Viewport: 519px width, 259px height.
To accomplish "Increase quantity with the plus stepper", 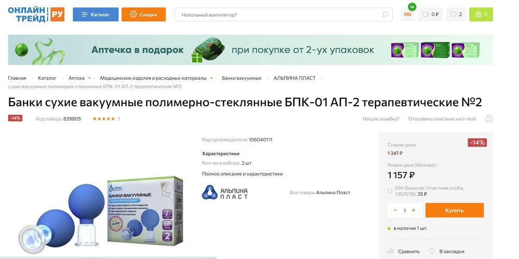I will (414, 210).
